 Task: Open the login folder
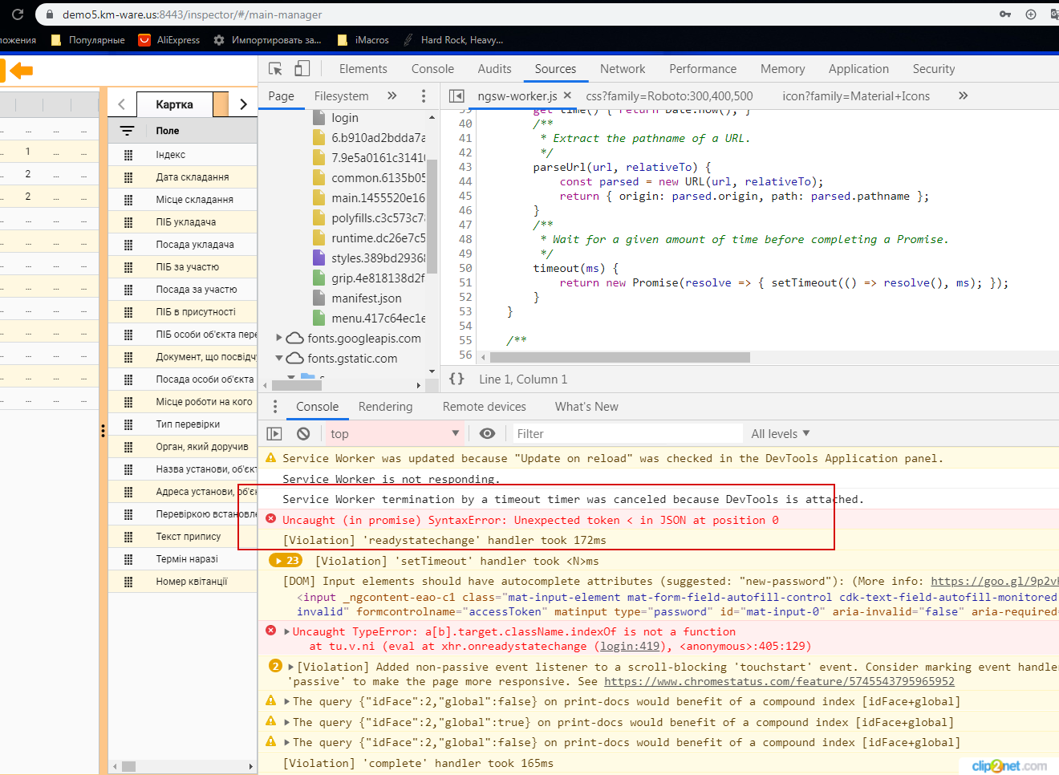coord(345,118)
